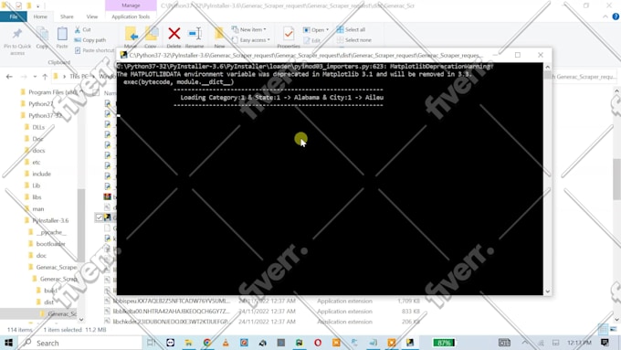
Task: Open the Move to folder command
Action: tap(131, 37)
